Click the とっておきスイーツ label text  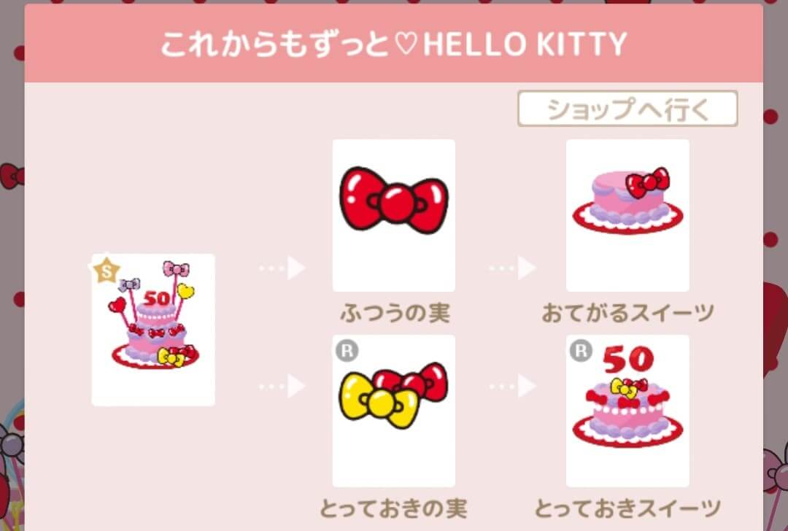(x=627, y=508)
